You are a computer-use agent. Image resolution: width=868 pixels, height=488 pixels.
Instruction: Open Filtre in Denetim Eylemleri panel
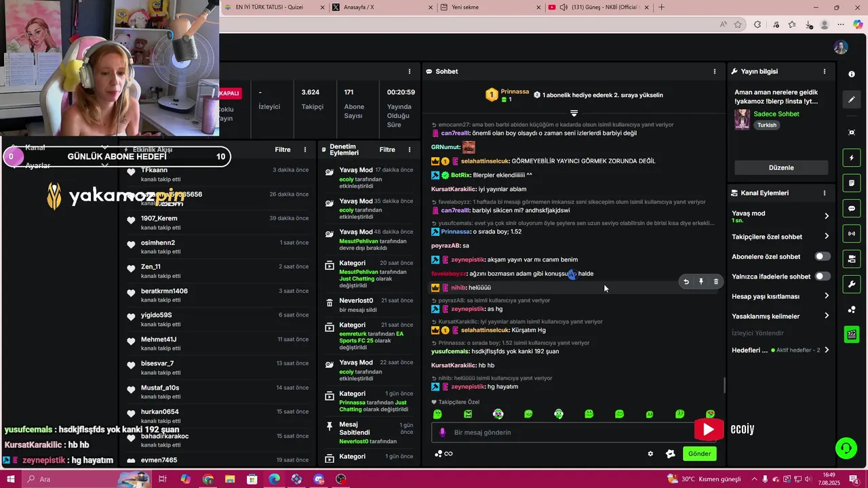click(x=387, y=150)
